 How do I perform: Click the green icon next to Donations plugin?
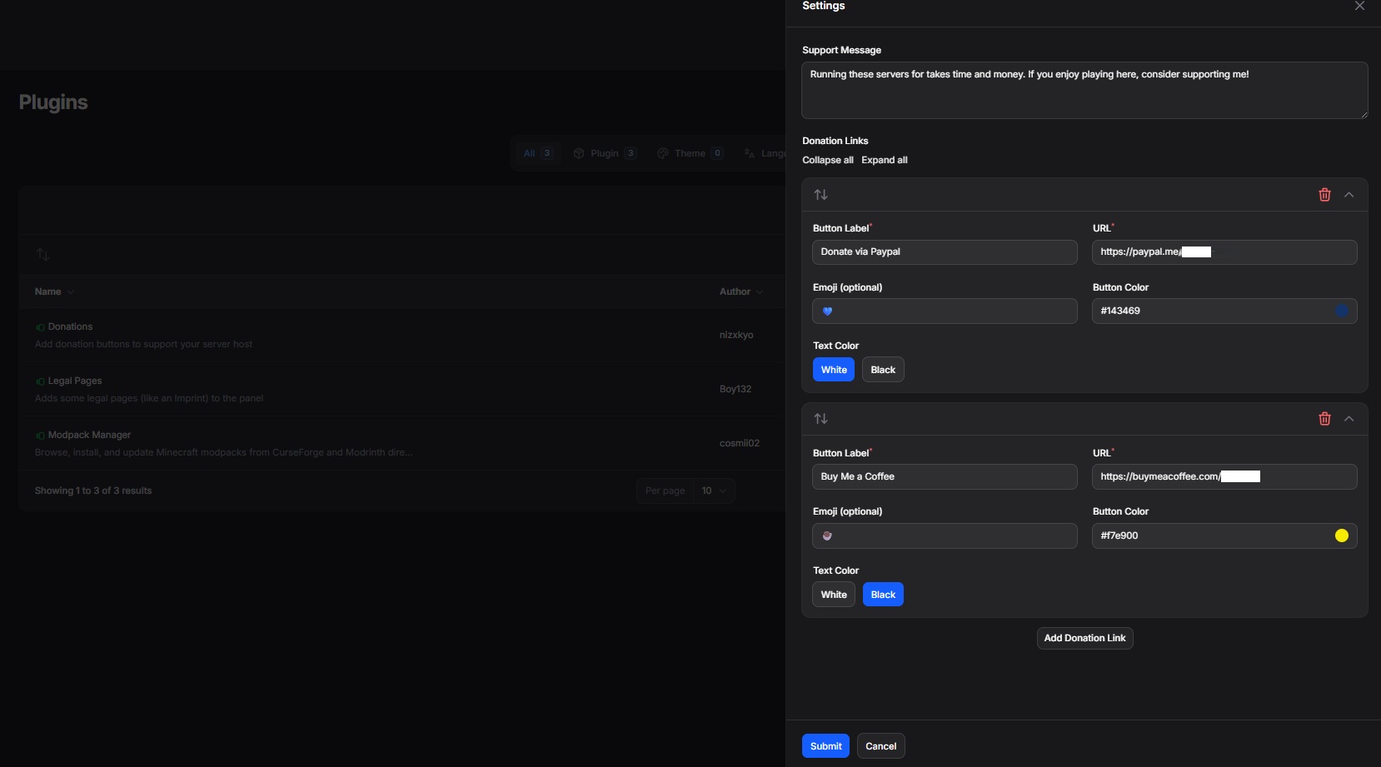(x=40, y=327)
